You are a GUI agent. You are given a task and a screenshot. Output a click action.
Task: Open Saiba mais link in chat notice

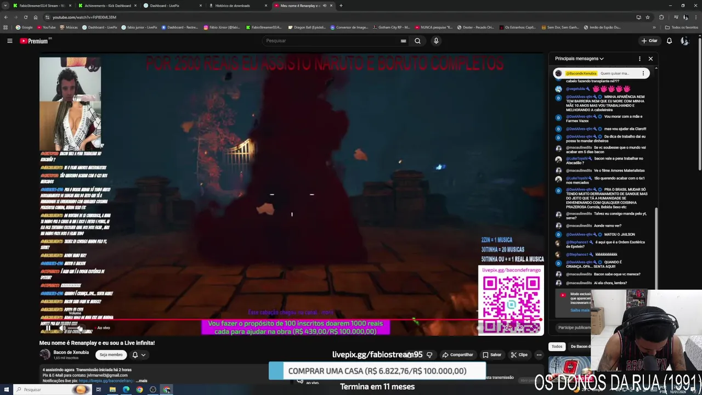pyautogui.click(x=579, y=310)
